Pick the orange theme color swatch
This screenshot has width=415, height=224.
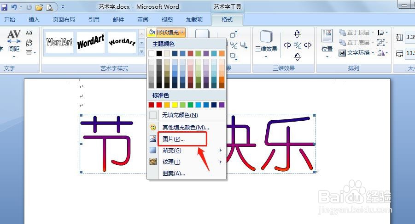tap(222, 54)
